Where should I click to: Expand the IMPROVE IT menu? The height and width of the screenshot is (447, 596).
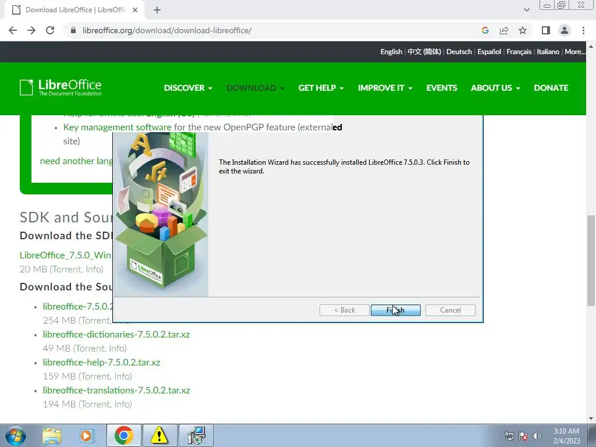(385, 88)
